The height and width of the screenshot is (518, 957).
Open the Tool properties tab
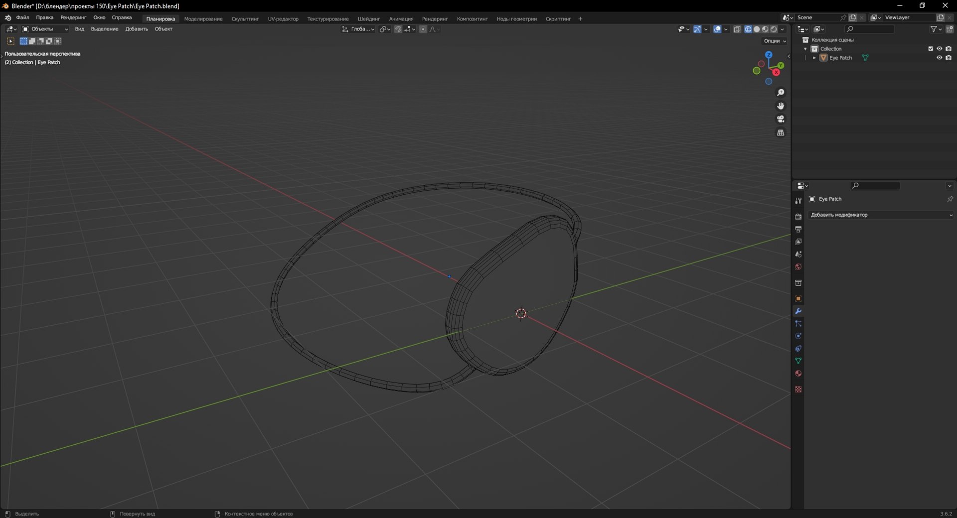[798, 201]
